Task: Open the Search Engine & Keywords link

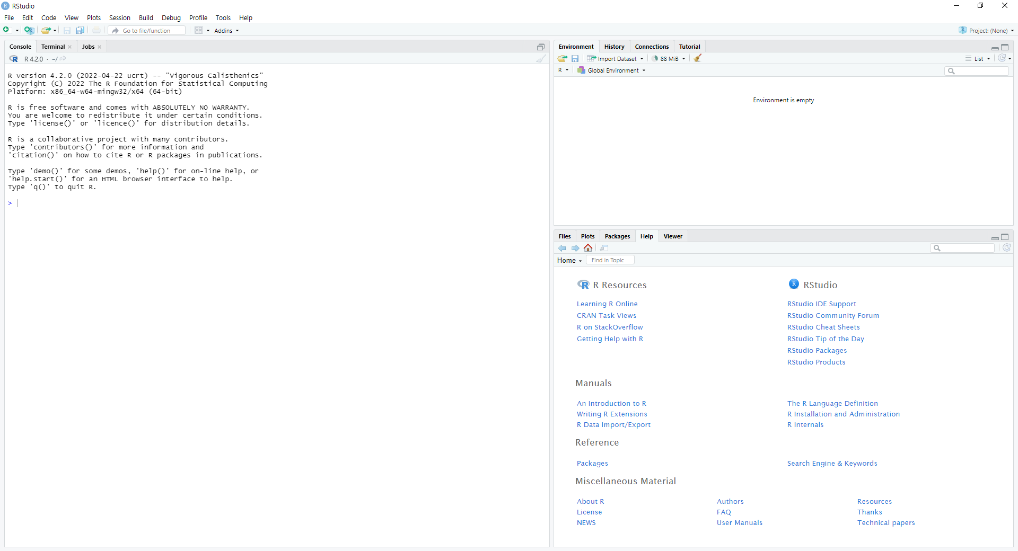Action: pos(832,463)
